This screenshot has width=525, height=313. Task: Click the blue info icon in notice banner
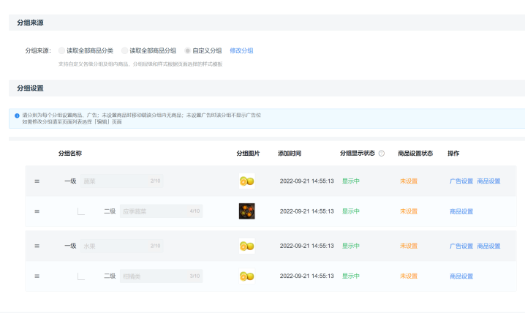(x=17, y=116)
